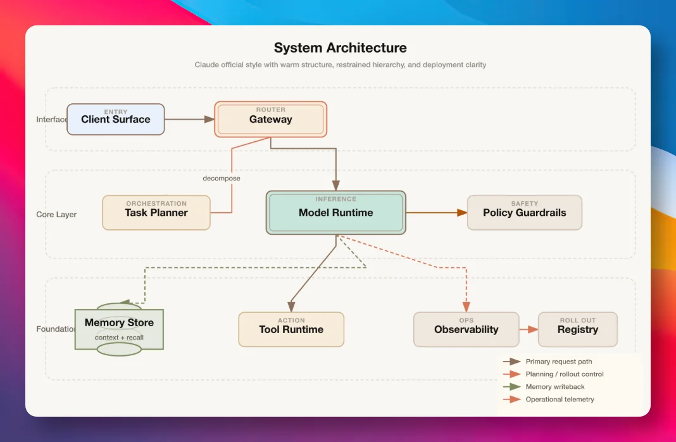
Task: Click the Memory Store database shape
Action: pyautogui.click(x=119, y=329)
